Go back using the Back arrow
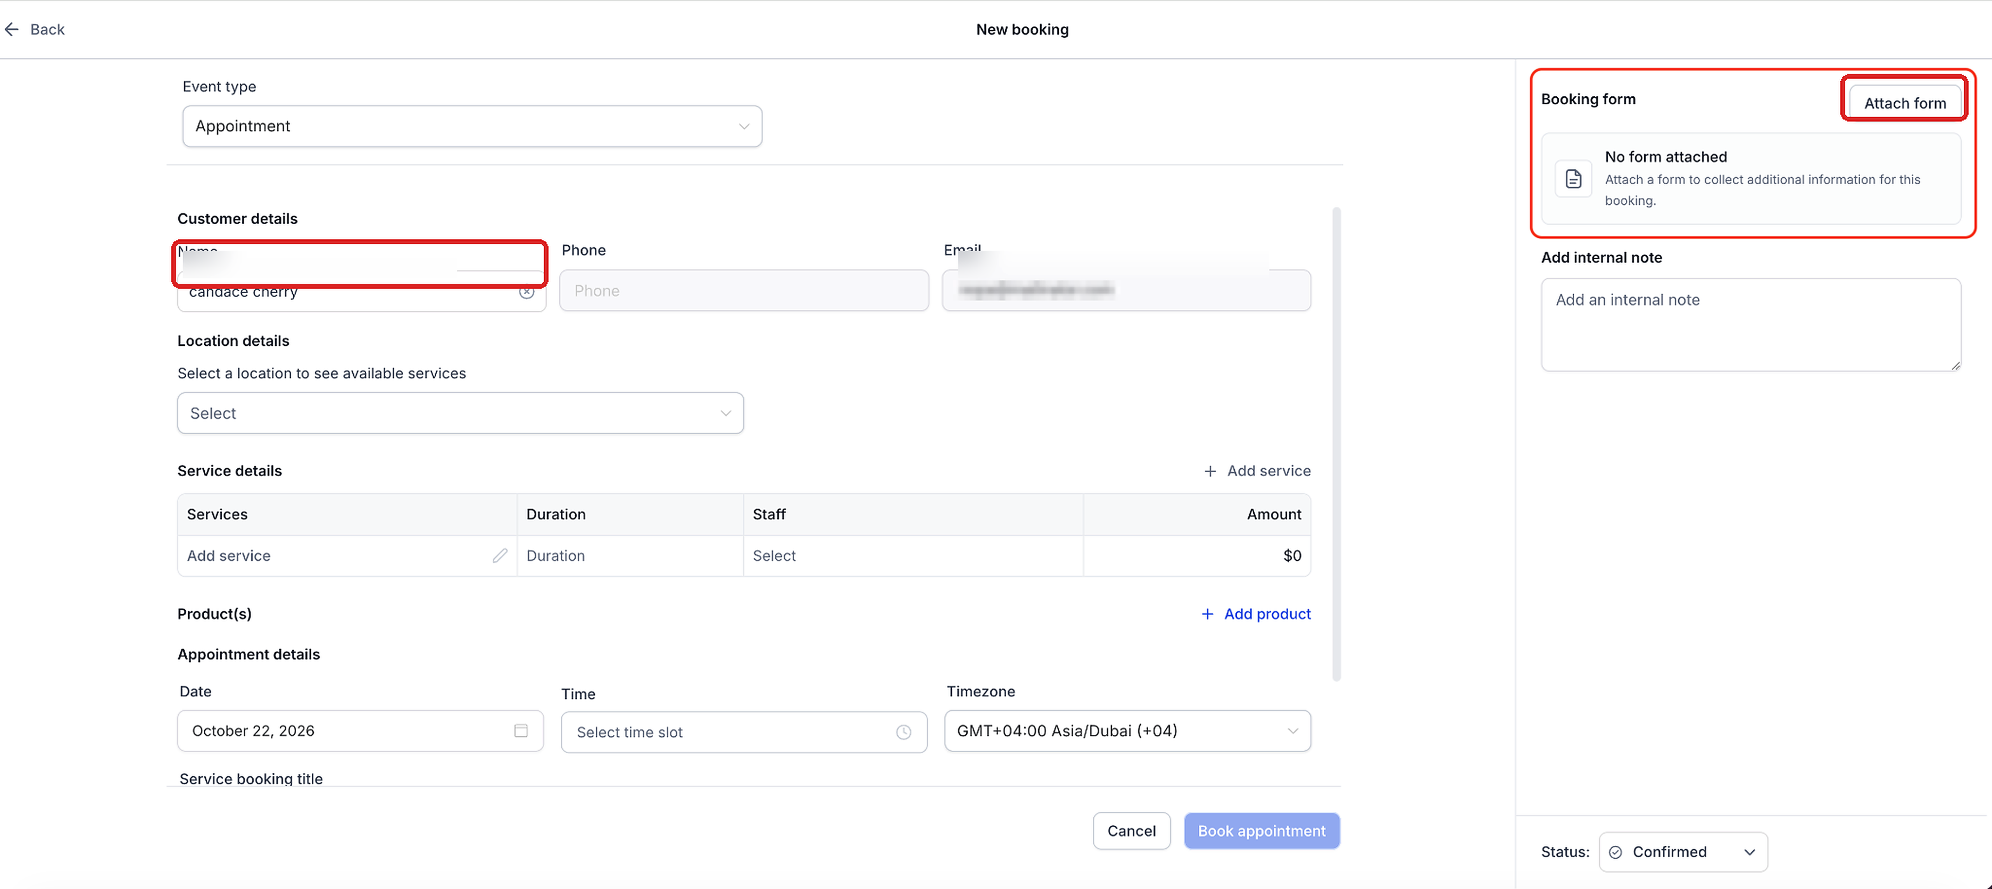This screenshot has width=1992, height=889. click(12, 29)
